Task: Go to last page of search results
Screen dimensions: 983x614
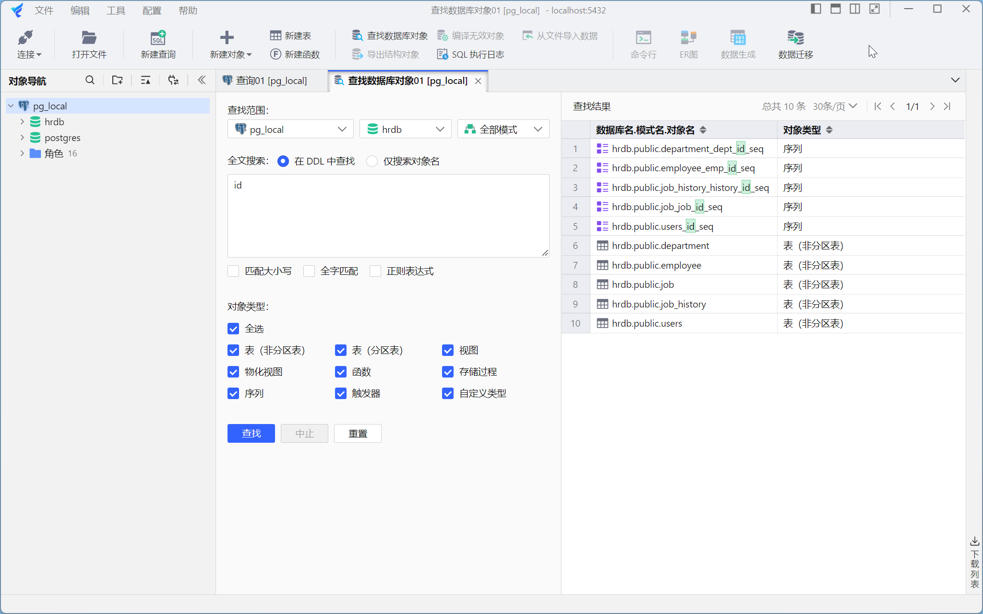Action: 947,106
